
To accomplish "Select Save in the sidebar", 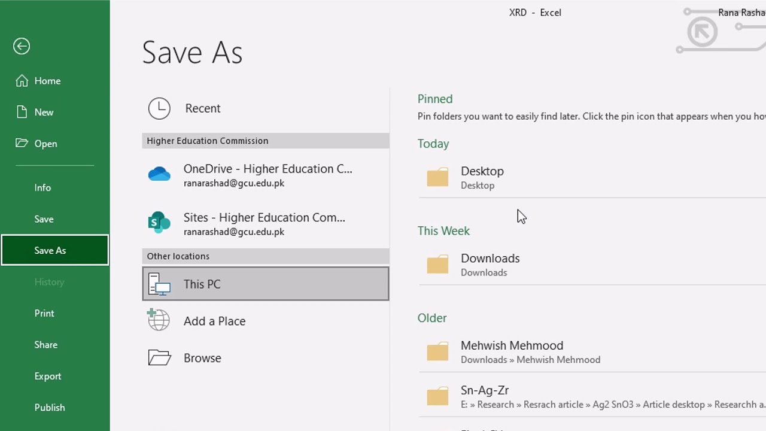I will tap(44, 219).
